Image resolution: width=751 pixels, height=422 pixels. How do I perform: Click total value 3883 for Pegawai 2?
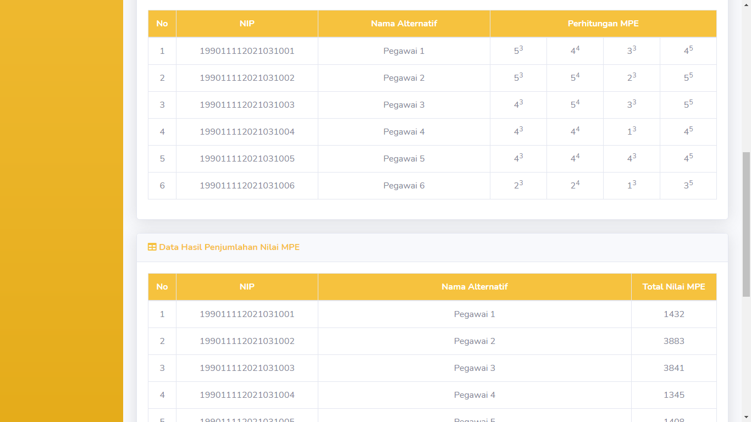pyautogui.click(x=673, y=341)
